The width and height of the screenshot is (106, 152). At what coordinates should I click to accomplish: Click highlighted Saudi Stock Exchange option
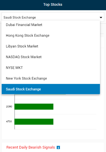pos(51,89)
